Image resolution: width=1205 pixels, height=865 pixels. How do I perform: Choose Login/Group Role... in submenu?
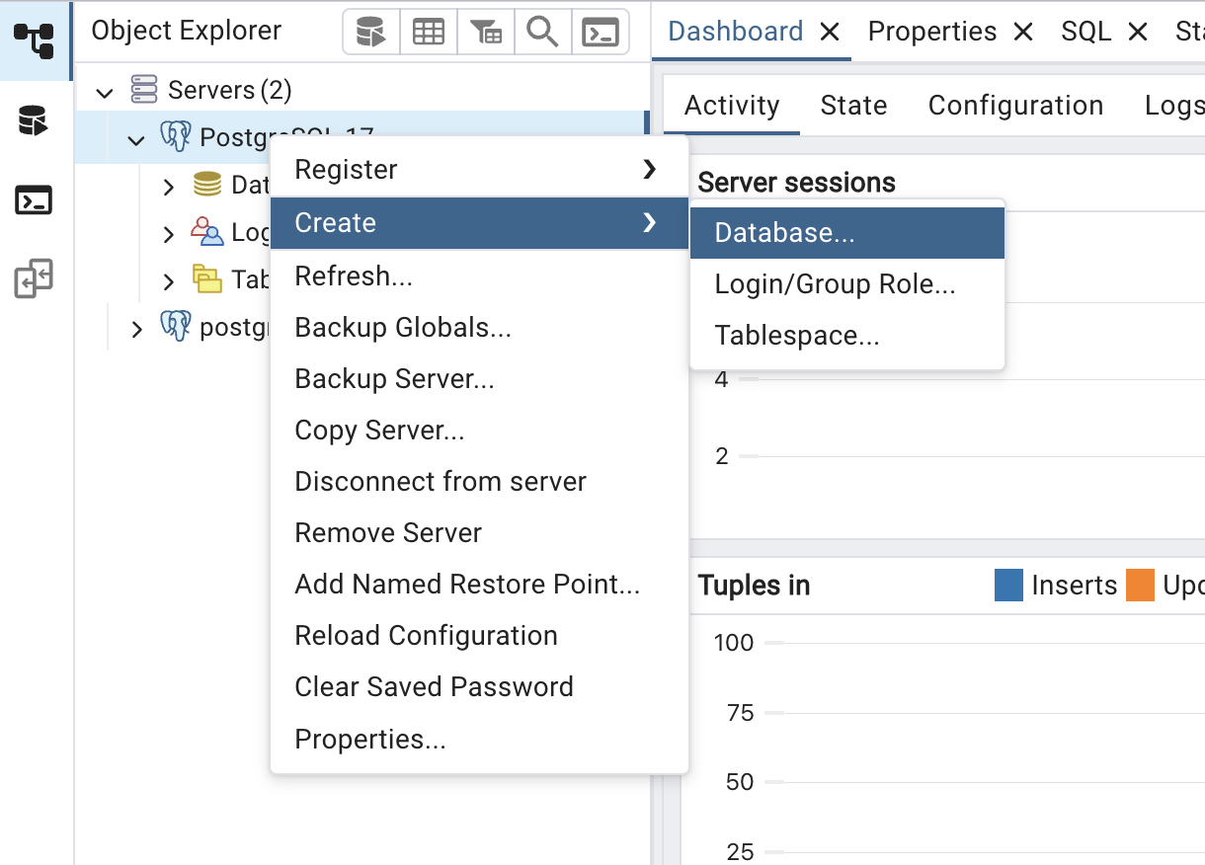coord(835,284)
